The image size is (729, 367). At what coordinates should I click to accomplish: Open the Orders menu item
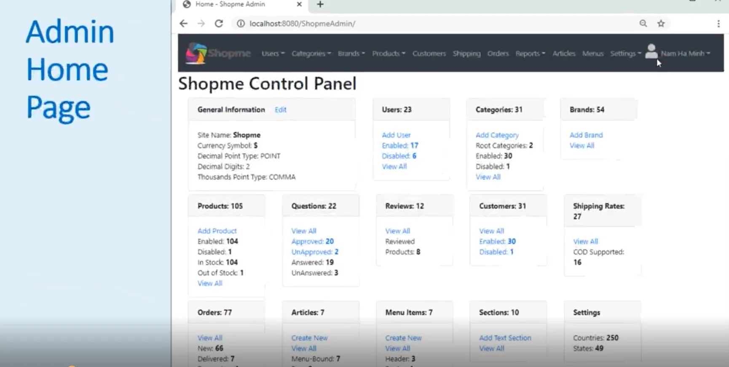pos(498,53)
